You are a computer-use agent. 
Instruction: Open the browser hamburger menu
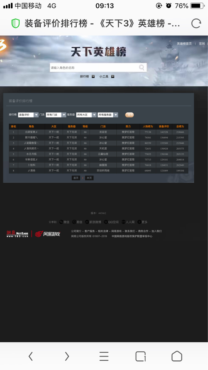(104, 356)
